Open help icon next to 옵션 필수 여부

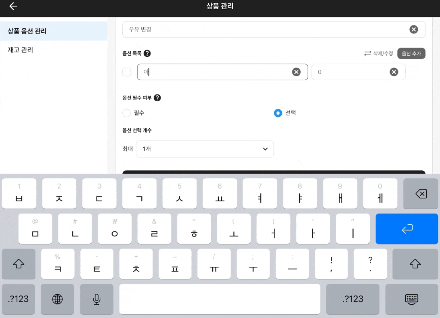click(157, 98)
